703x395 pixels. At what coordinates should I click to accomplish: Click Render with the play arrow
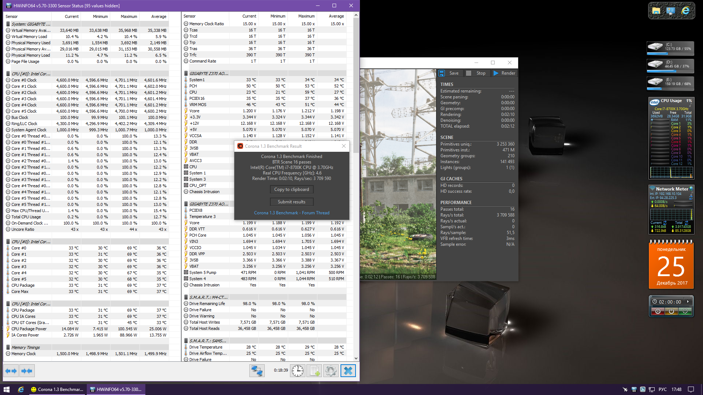tap(504, 73)
